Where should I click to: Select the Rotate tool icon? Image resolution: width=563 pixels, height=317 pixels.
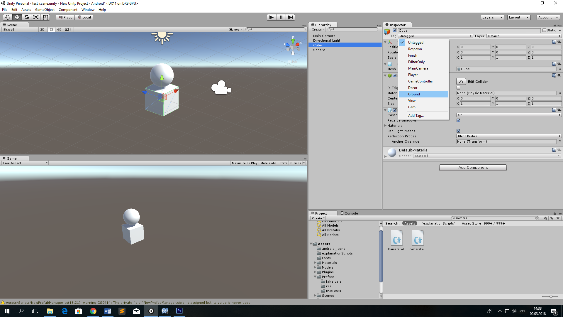pyautogui.click(x=26, y=17)
